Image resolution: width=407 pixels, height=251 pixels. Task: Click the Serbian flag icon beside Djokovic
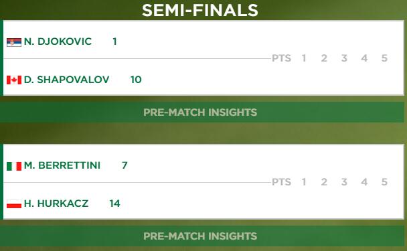tap(14, 42)
